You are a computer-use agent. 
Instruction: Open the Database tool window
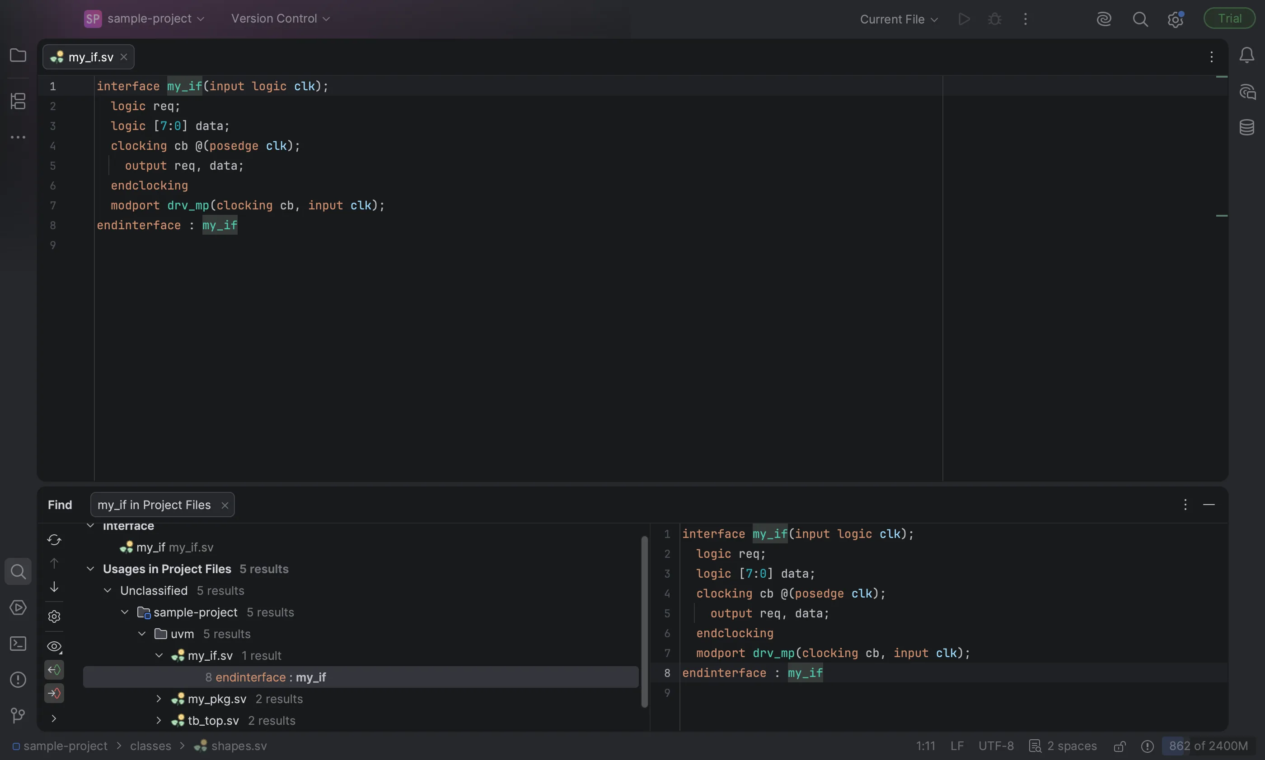(x=1246, y=128)
